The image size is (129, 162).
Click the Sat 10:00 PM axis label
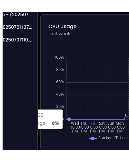coord(102,127)
